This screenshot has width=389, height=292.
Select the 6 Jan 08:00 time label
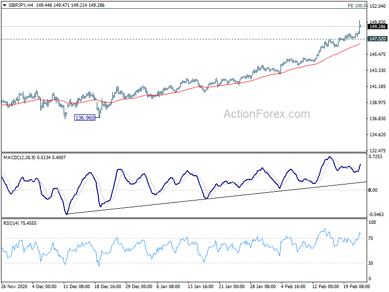click(x=169, y=287)
